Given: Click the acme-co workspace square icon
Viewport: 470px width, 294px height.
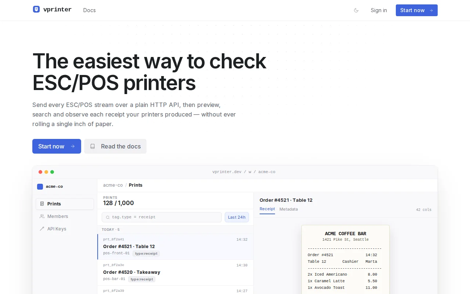Looking at the screenshot, I should [40, 187].
